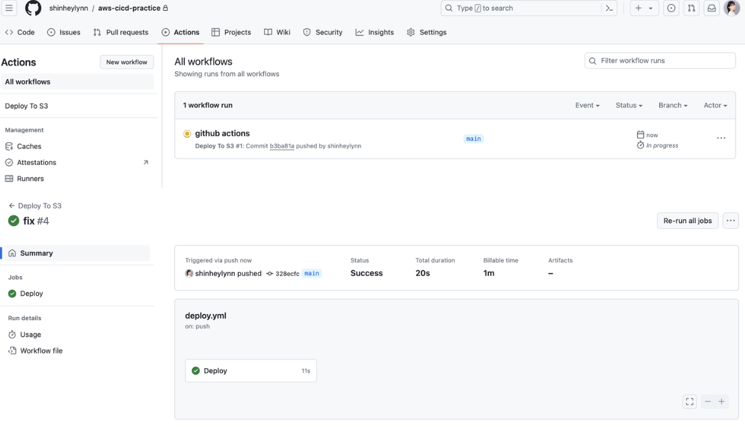
Task: Expand the create-new dropdown caret
Action: click(650, 8)
